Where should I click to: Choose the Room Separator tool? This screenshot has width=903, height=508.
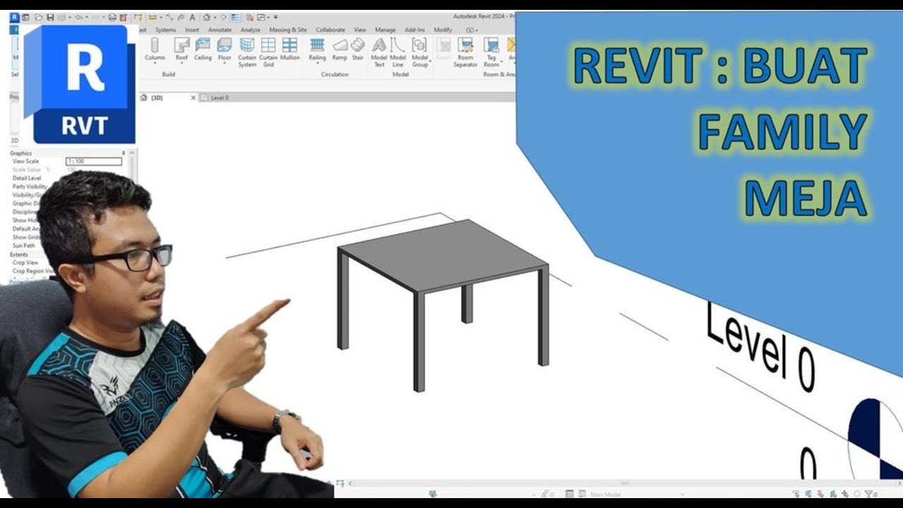(466, 52)
